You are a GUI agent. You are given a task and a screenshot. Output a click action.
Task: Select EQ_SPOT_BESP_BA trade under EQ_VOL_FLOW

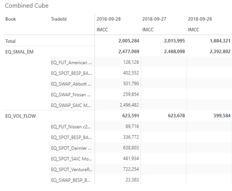click(72, 137)
